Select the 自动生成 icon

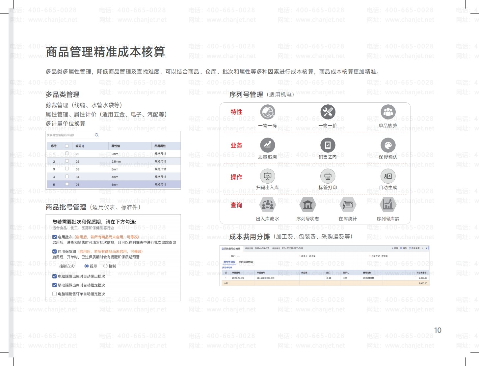coord(388,176)
